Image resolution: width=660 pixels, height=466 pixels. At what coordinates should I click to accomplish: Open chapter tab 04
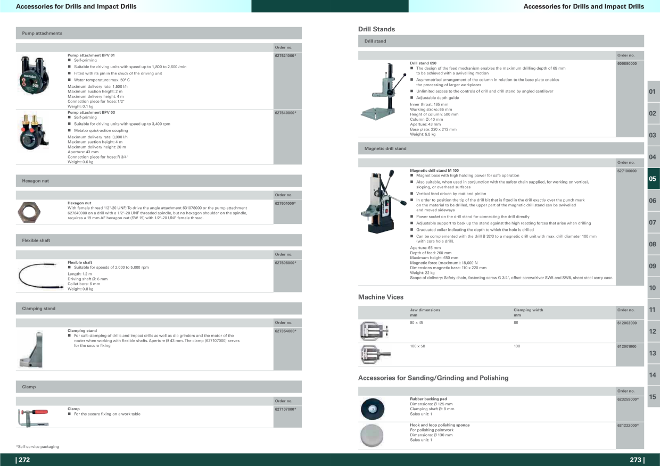point(653,157)
